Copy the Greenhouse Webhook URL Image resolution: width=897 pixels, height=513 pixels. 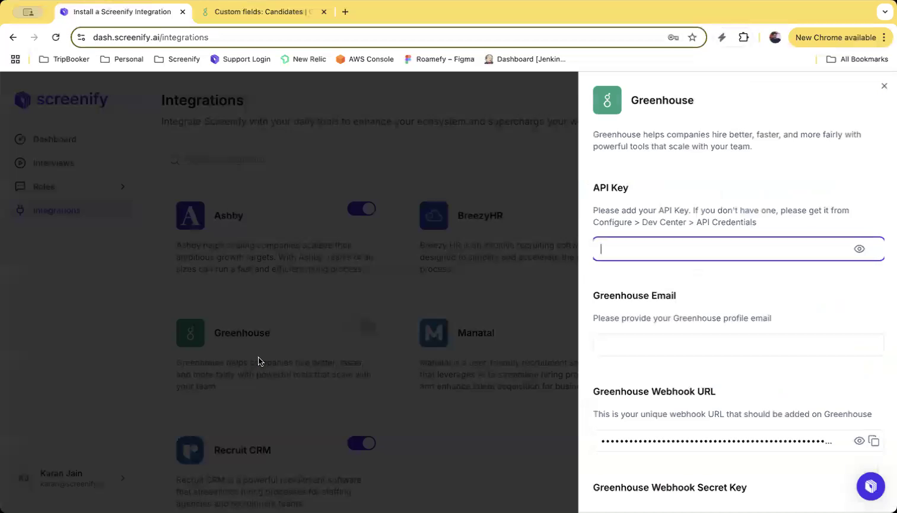click(x=874, y=441)
